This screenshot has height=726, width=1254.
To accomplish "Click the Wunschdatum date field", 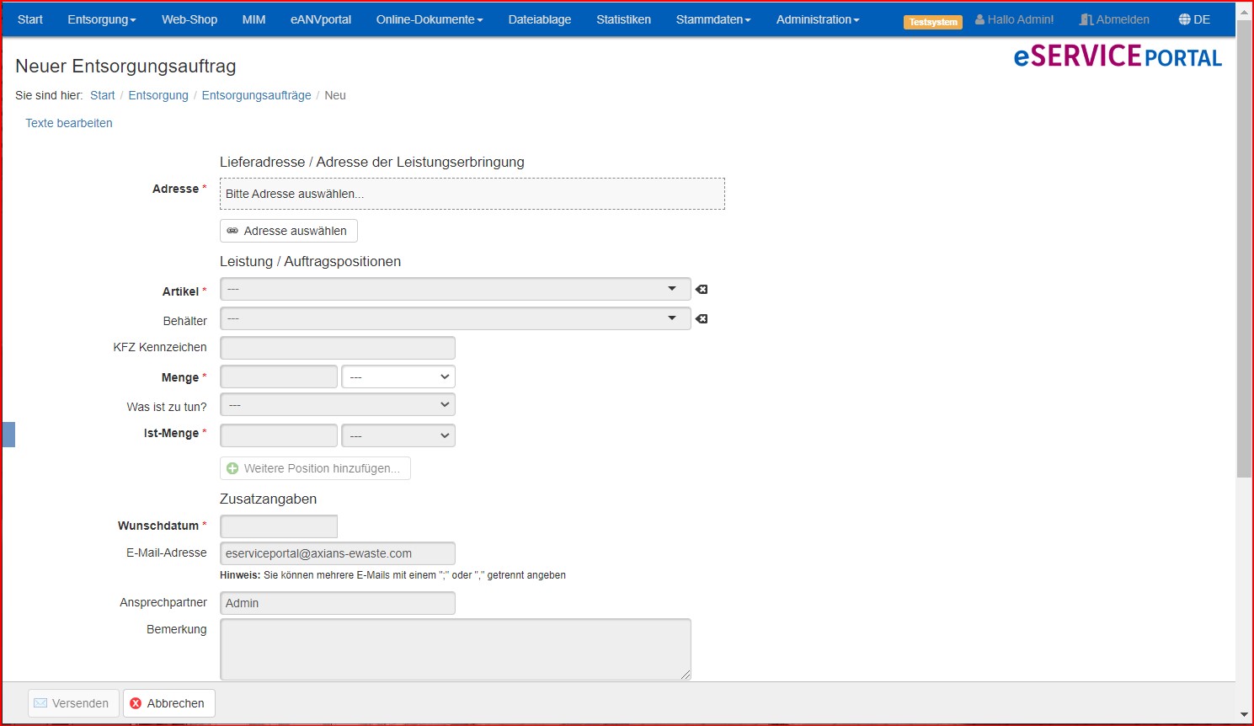I will pyautogui.click(x=279, y=526).
